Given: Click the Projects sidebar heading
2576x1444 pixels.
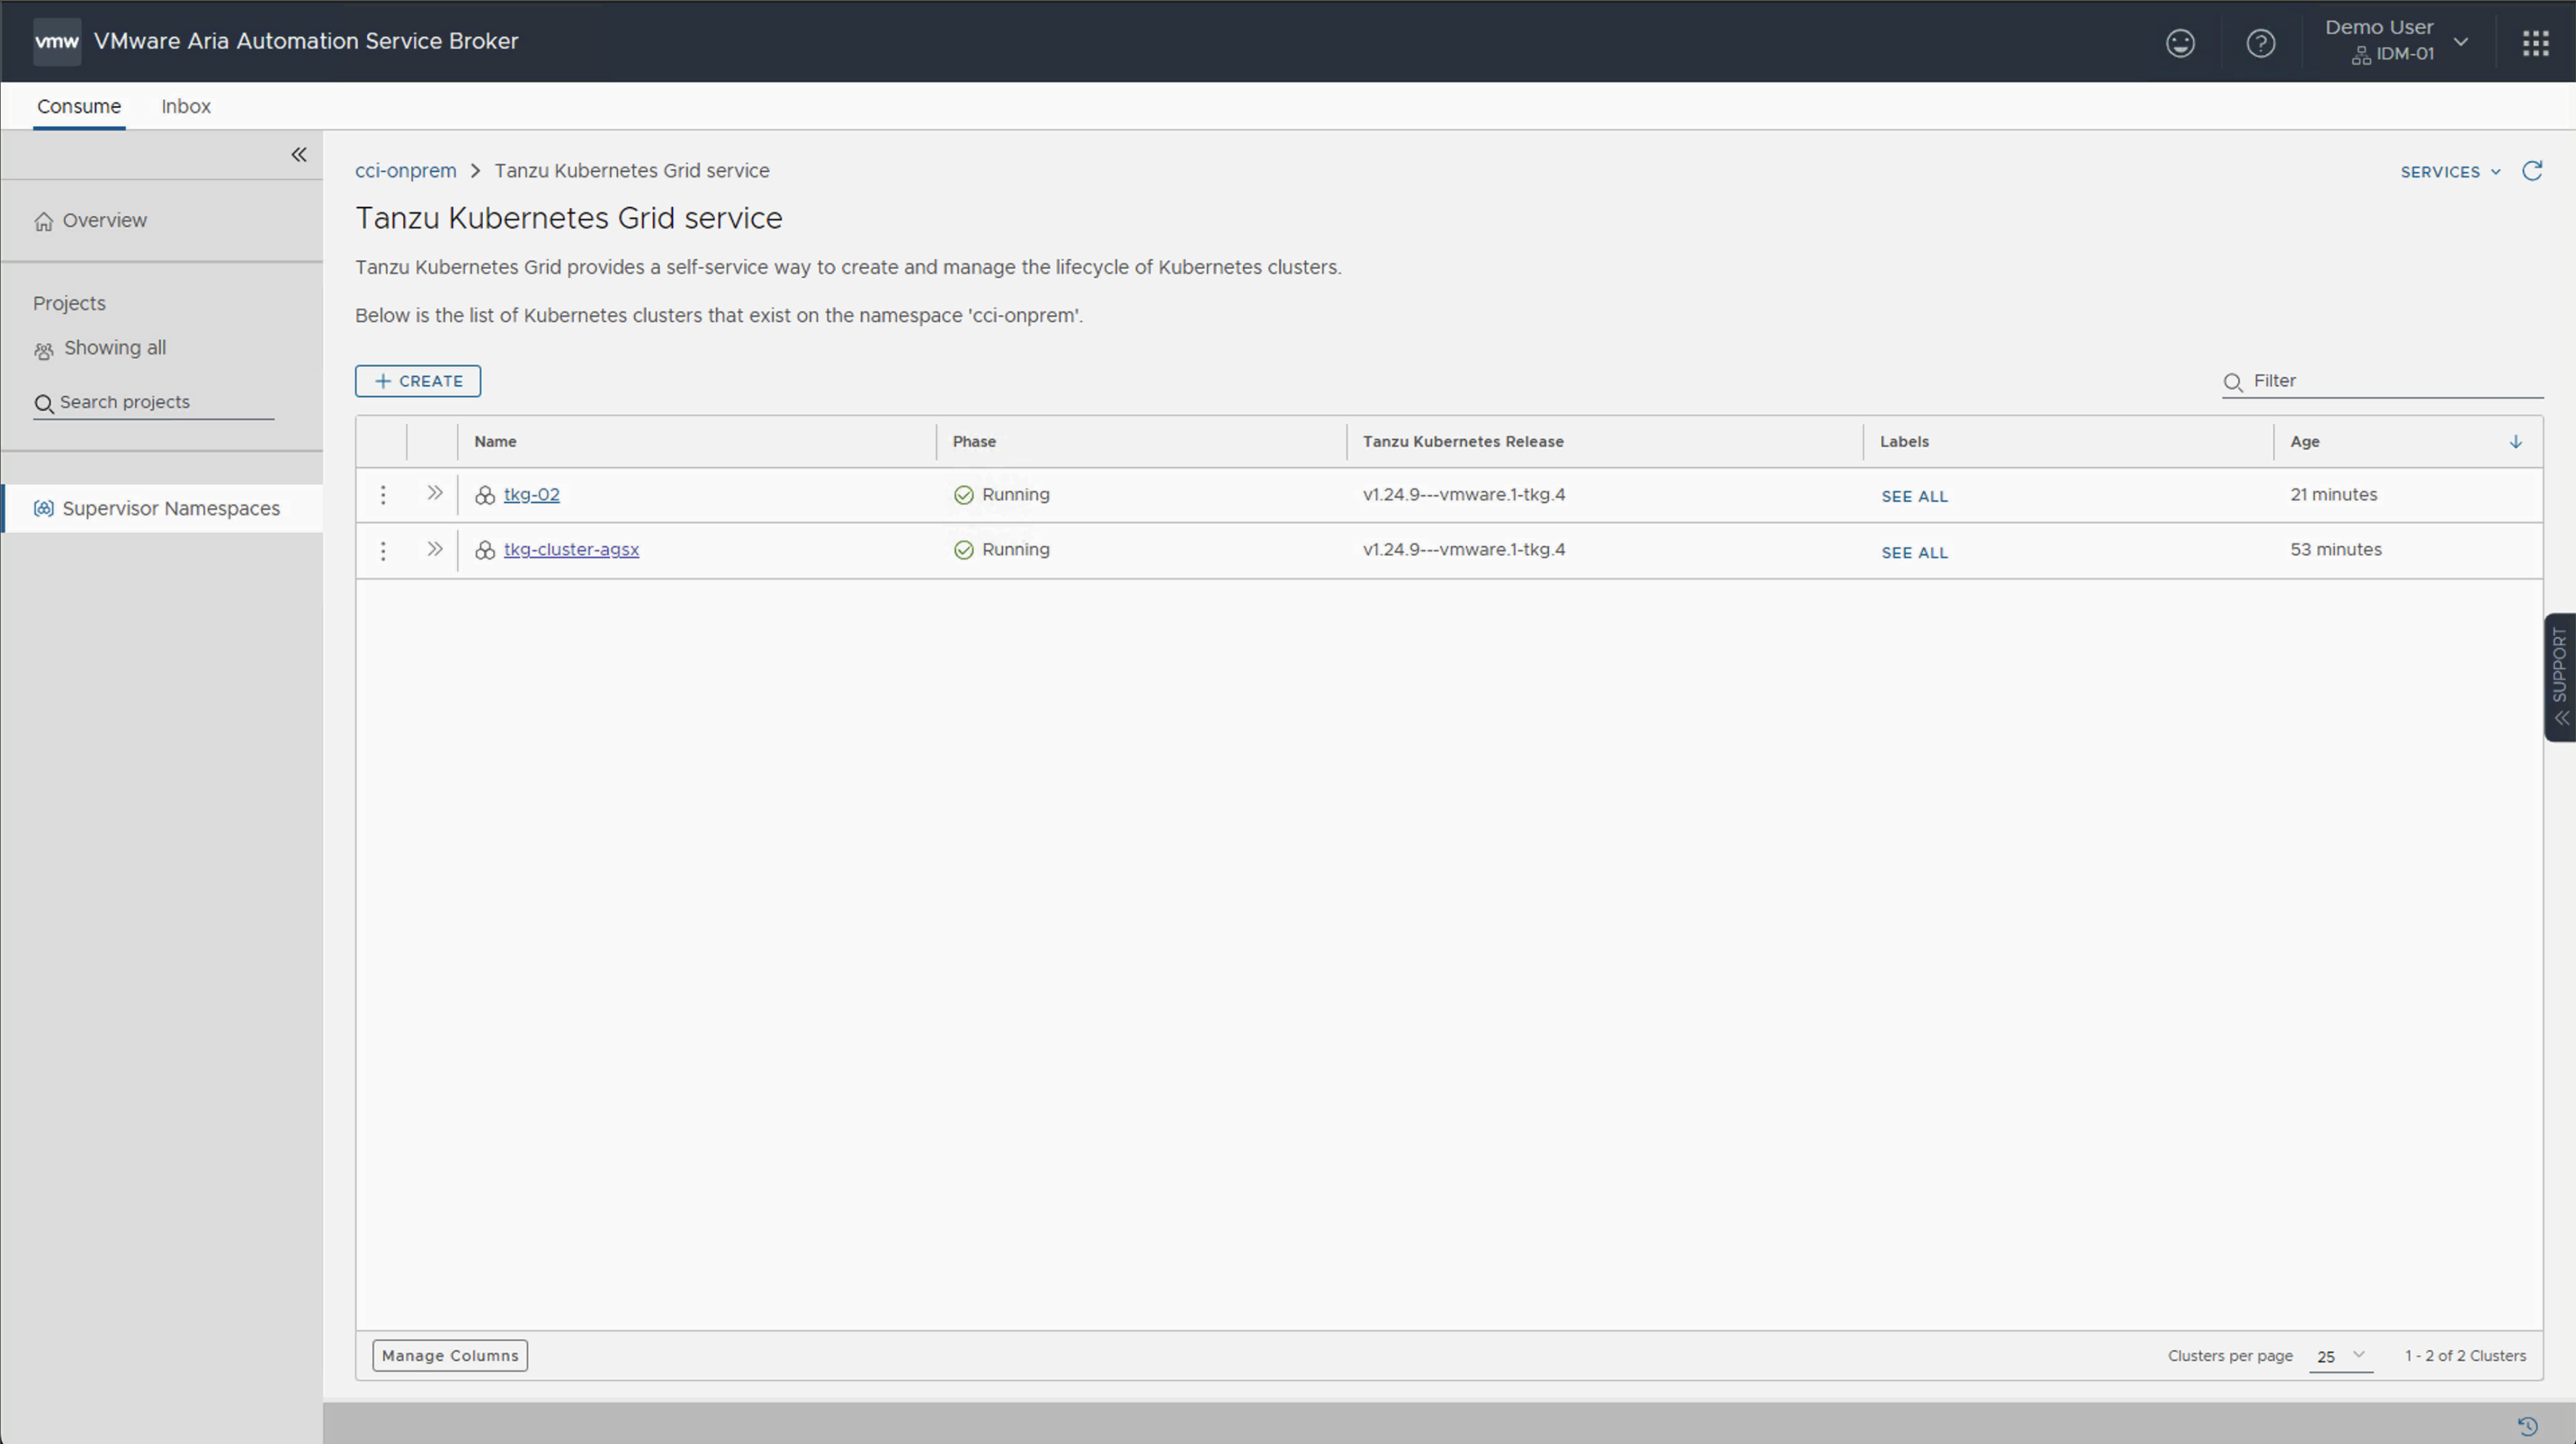Looking at the screenshot, I should (69, 304).
